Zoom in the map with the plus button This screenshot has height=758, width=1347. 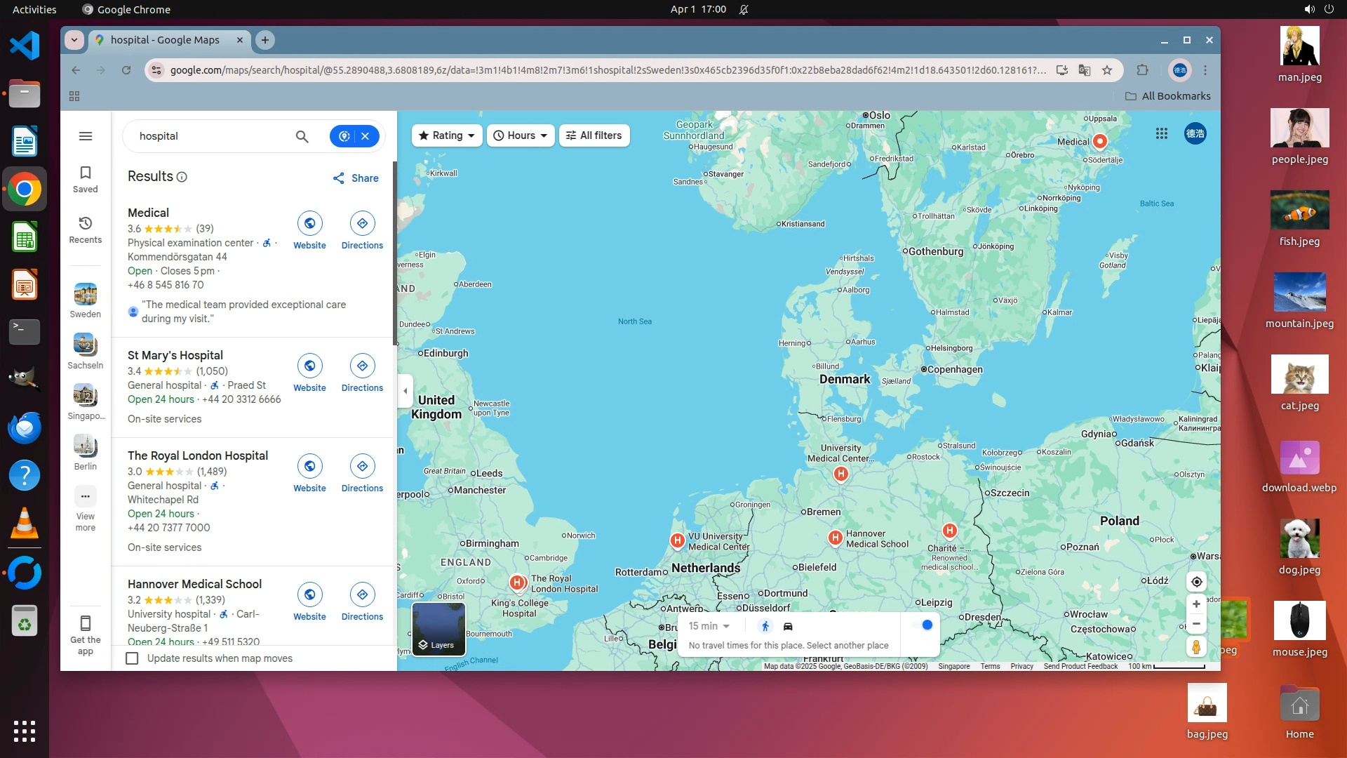(1196, 604)
